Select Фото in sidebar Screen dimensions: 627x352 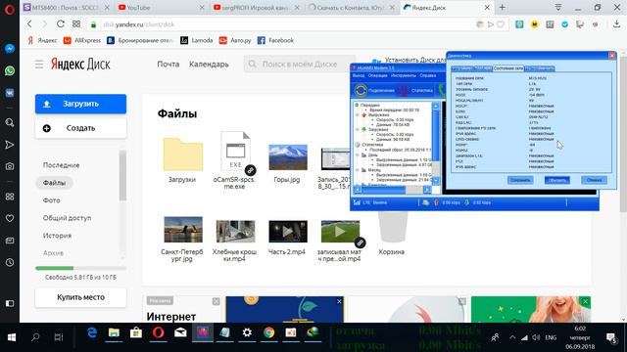pyautogui.click(x=52, y=200)
